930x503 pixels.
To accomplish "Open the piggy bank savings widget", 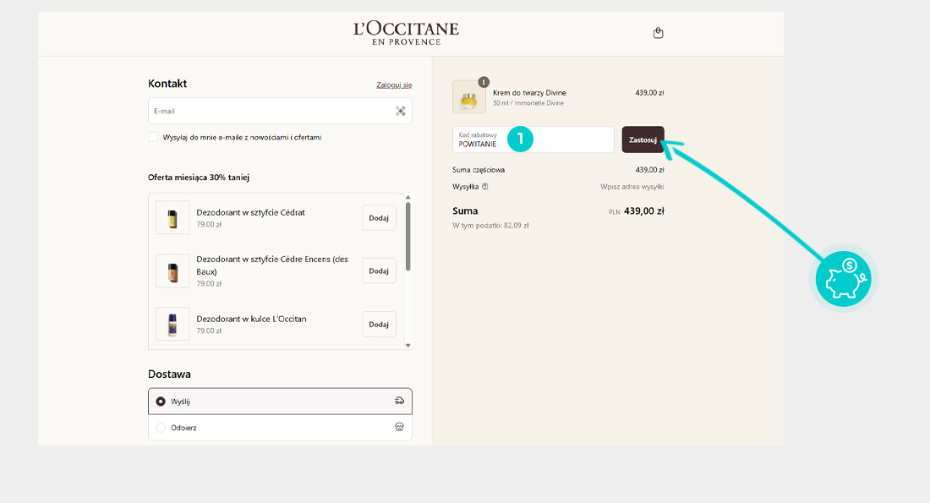I will (843, 278).
